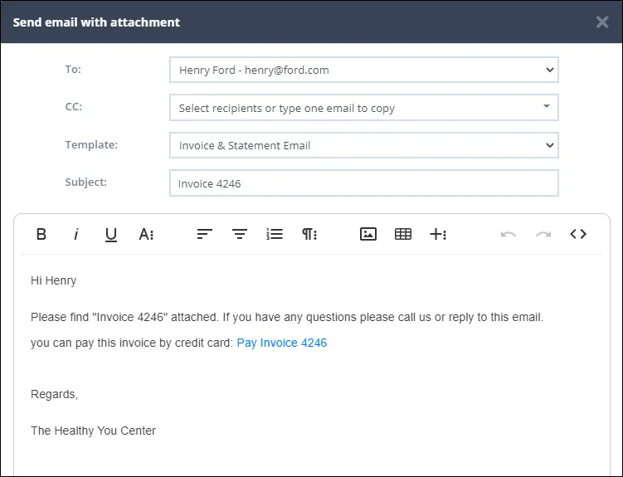
Task: Select the center alignment icon
Action: pyautogui.click(x=240, y=234)
